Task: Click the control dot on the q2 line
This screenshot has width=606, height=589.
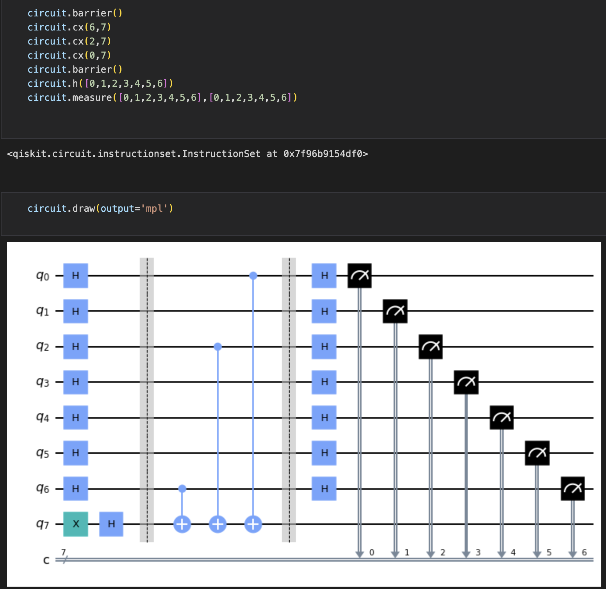Action: click(x=218, y=346)
